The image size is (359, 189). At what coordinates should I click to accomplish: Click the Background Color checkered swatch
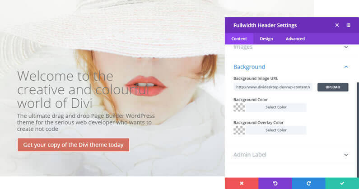(x=239, y=107)
